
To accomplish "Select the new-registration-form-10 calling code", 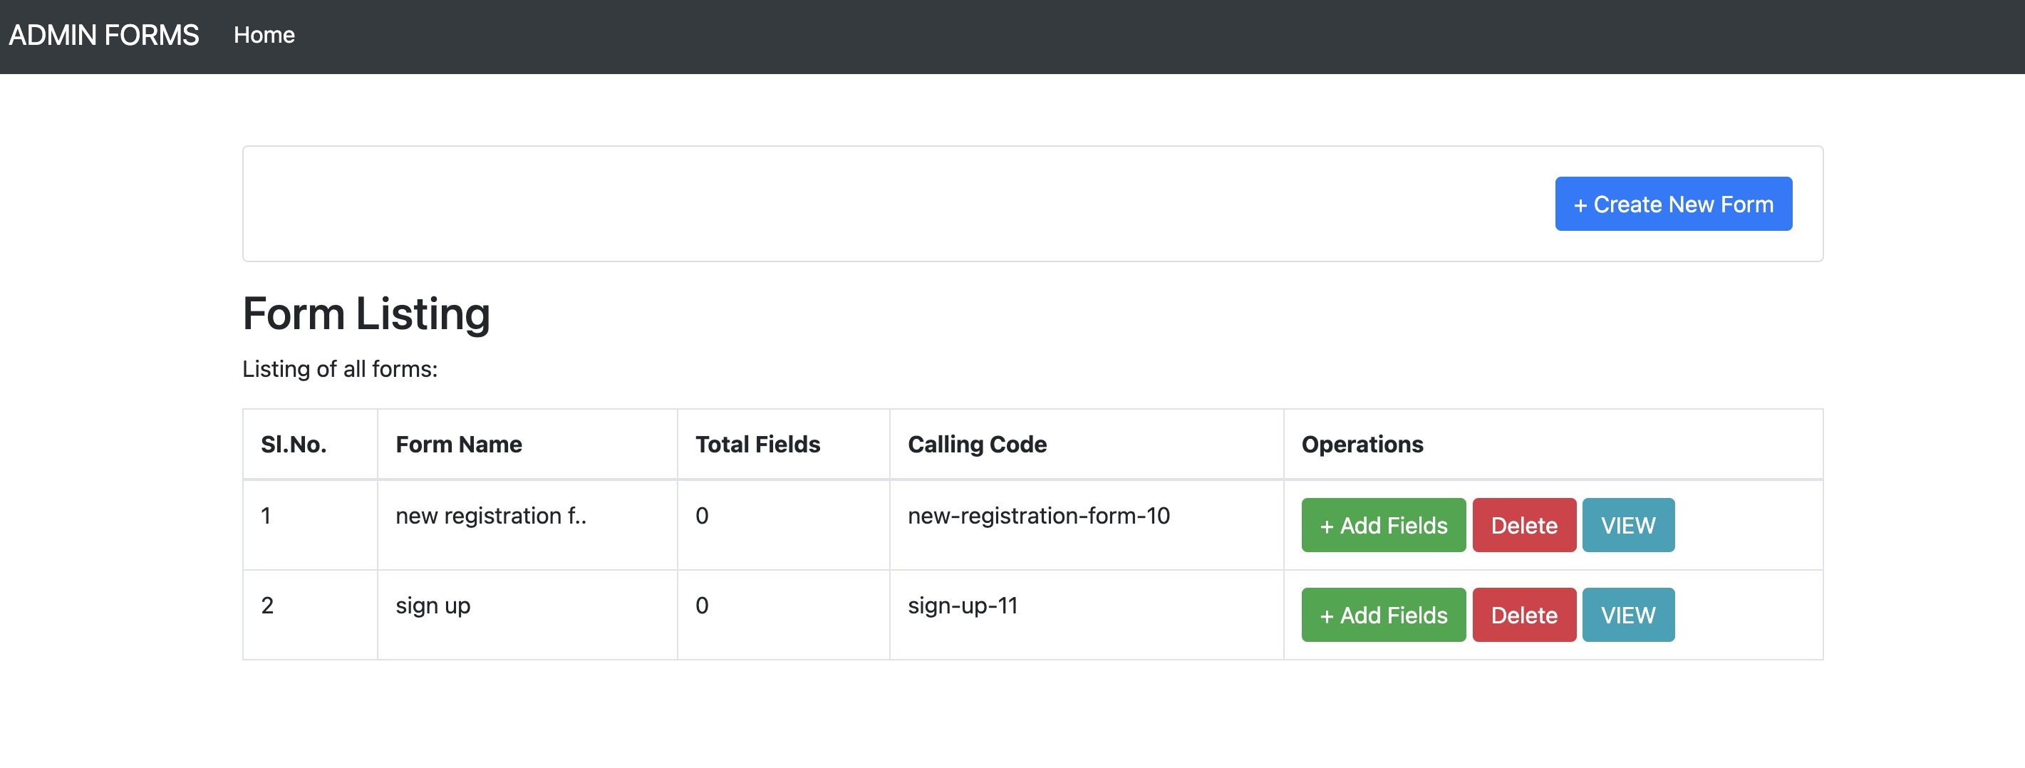I will 1038,516.
